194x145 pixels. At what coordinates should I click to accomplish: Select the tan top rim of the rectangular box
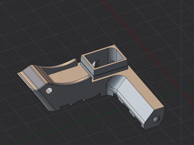coord(104,58)
